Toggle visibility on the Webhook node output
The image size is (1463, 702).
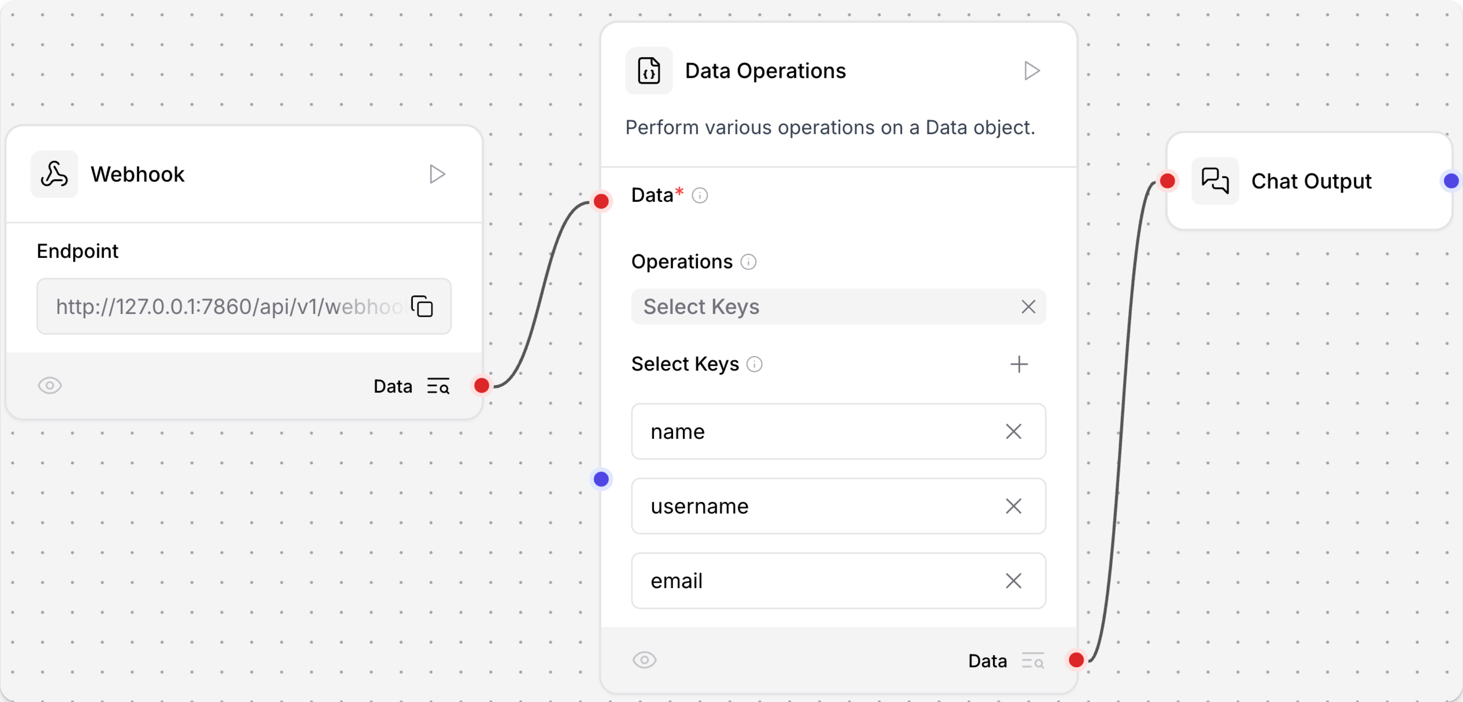coord(49,386)
